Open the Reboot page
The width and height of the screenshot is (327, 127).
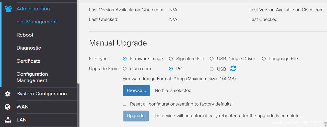tap(25, 35)
